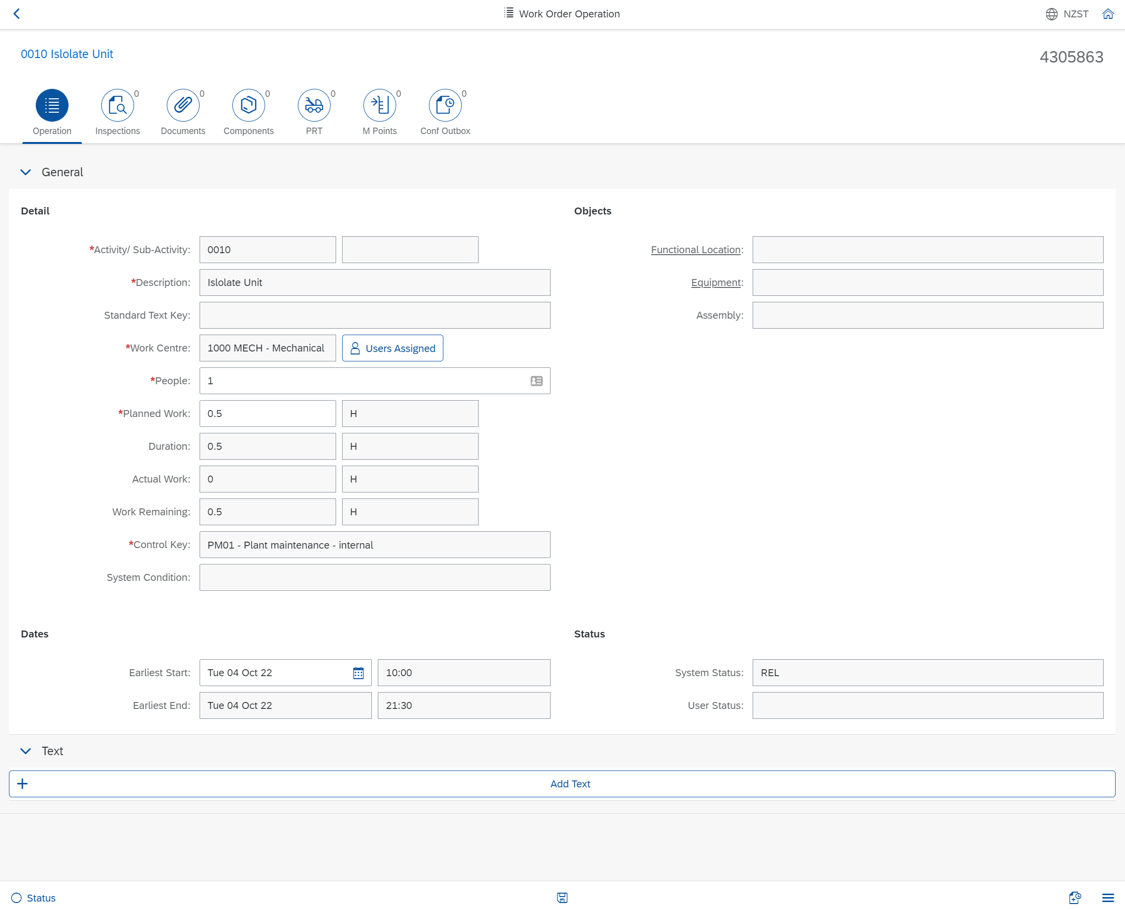
Task: Open the M Points icon
Action: [379, 105]
